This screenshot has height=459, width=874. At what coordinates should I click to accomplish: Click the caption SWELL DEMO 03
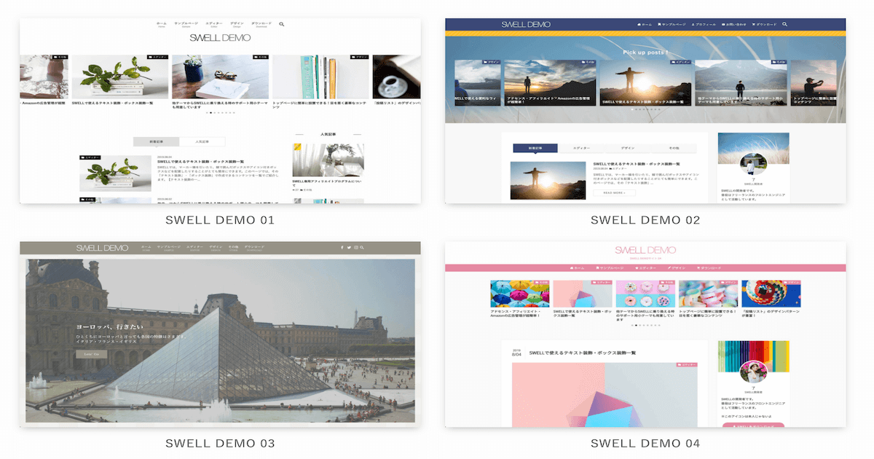220,443
